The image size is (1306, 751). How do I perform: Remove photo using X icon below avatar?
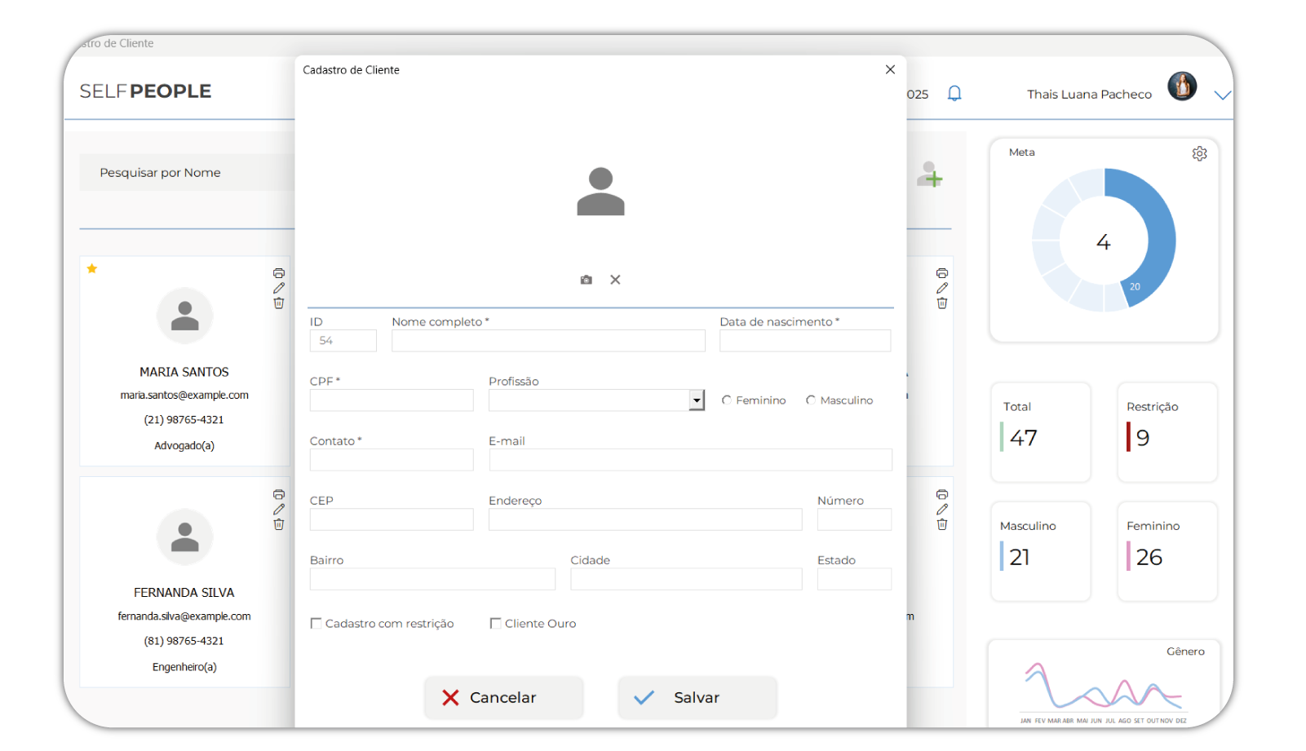point(615,280)
